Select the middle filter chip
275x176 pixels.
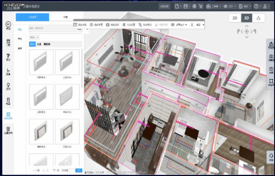39,44
